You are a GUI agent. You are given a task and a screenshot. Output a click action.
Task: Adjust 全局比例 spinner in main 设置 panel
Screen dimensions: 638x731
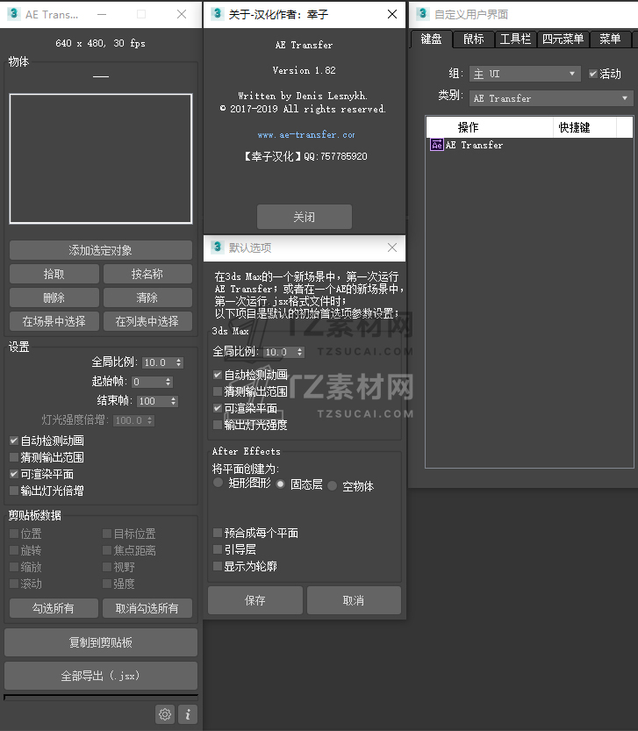(x=179, y=362)
